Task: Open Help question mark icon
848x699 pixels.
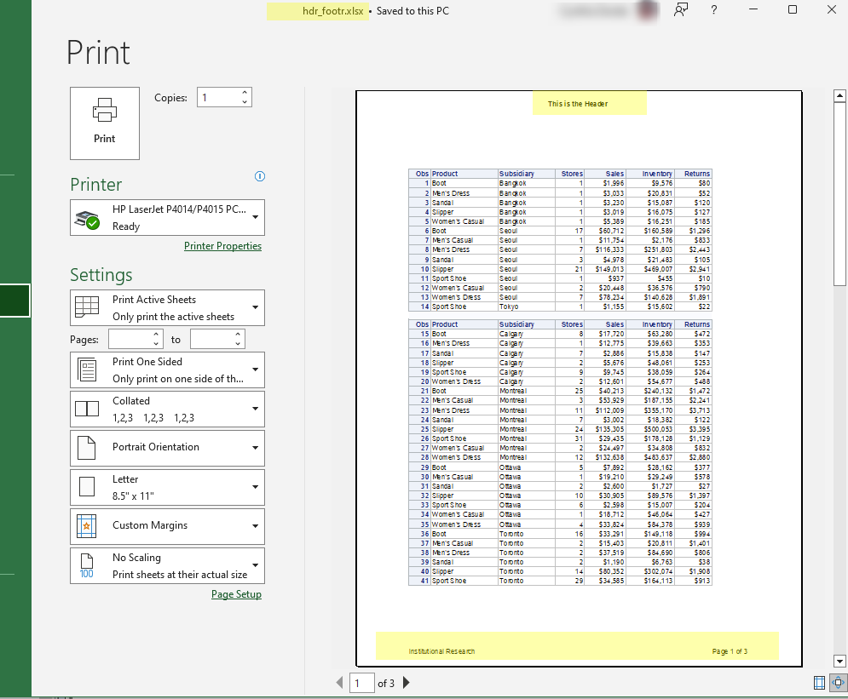Action: click(x=713, y=10)
